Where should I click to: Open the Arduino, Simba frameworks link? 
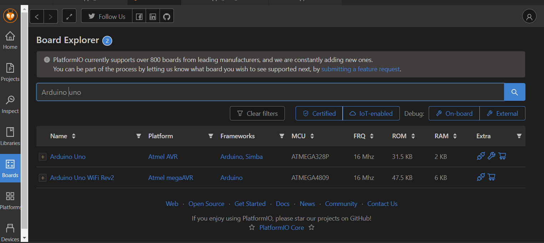pos(241,157)
